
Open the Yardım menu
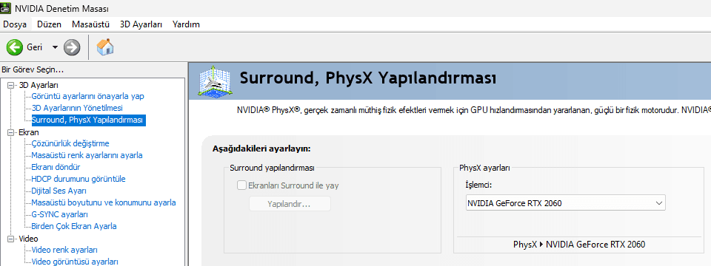pos(186,24)
